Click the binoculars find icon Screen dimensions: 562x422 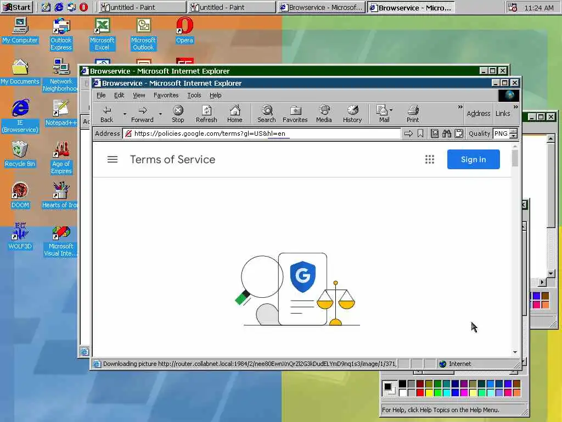(447, 134)
